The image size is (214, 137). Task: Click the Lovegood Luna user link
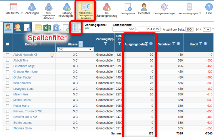23,89
